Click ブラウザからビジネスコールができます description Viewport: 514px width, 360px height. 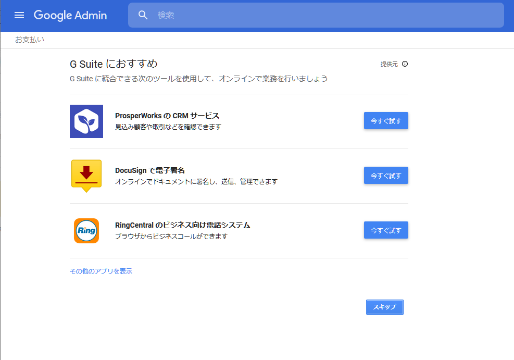pyautogui.click(x=171, y=237)
